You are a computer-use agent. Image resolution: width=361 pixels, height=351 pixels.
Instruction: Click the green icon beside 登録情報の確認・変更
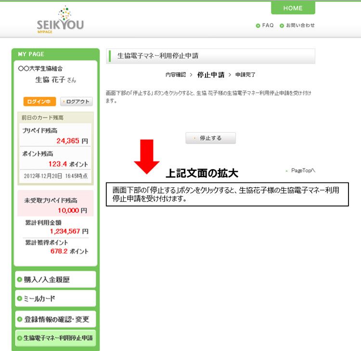[20, 319]
